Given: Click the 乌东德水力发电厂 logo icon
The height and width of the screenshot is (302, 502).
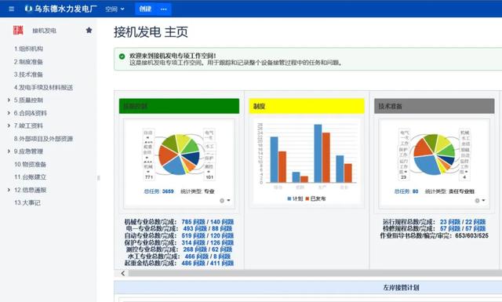Looking at the screenshot, I should pos(28,9).
